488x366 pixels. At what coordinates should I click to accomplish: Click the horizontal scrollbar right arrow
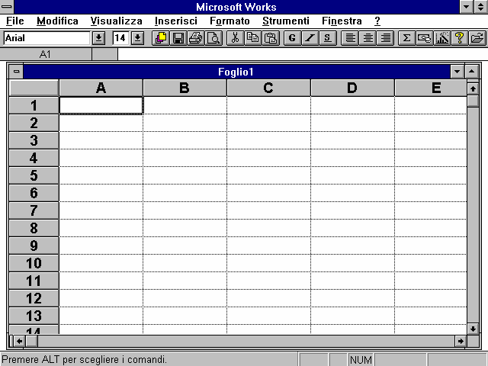coord(461,342)
